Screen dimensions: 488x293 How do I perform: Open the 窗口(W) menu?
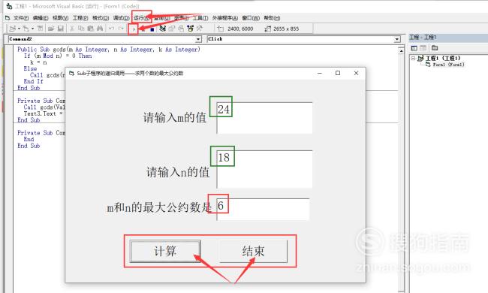tap(251, 18)
